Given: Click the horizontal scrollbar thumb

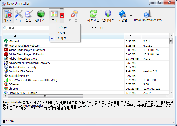Looking at the screenshot, I should (45, 96).
